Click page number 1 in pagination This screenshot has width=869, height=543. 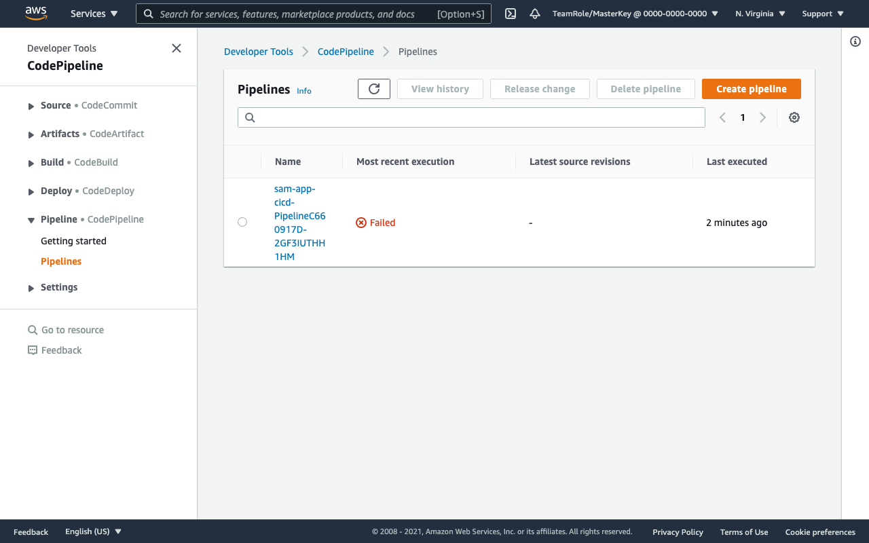coord(743,117)
